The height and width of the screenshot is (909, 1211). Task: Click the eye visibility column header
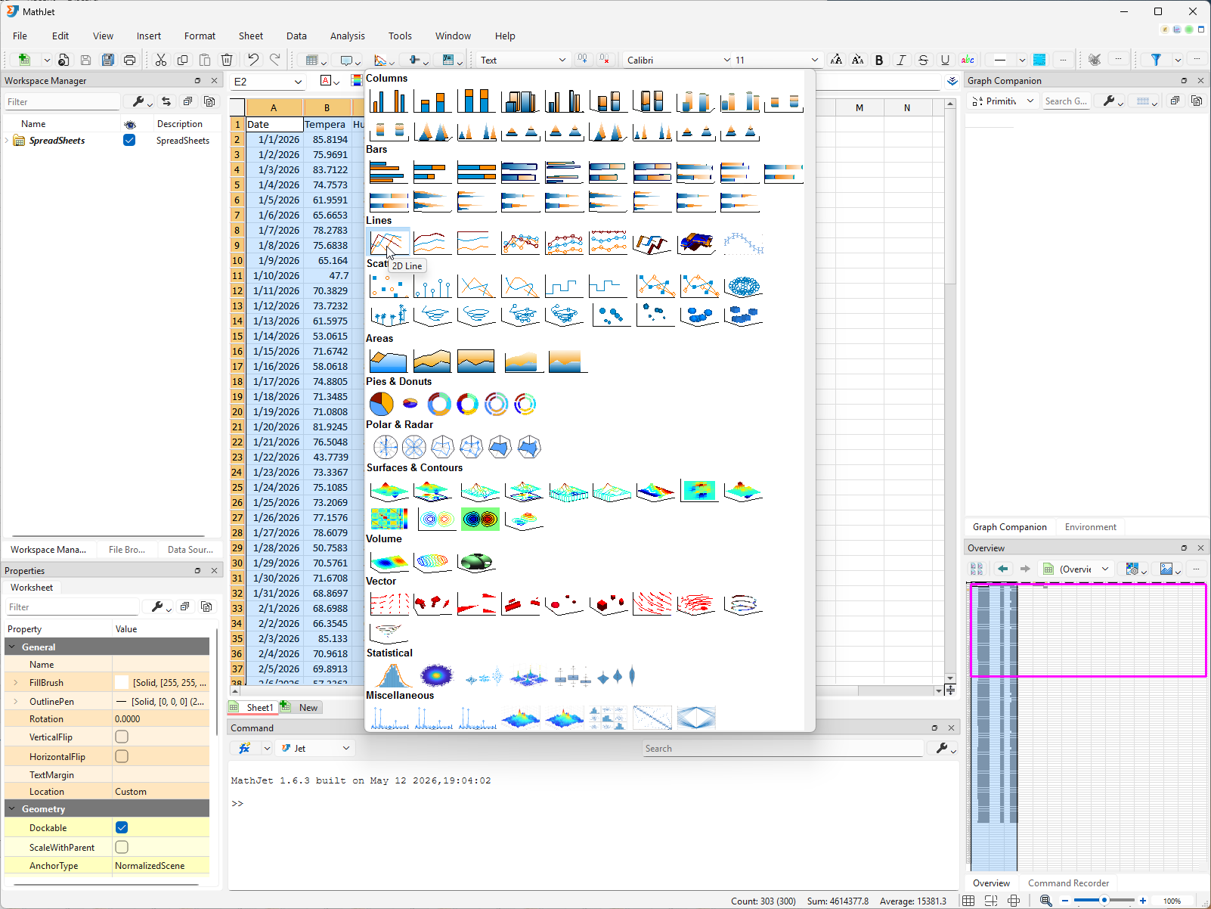pos(130,124)
